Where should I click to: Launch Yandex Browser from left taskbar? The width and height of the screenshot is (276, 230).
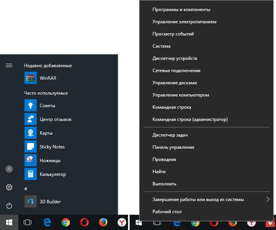(122, 222)
